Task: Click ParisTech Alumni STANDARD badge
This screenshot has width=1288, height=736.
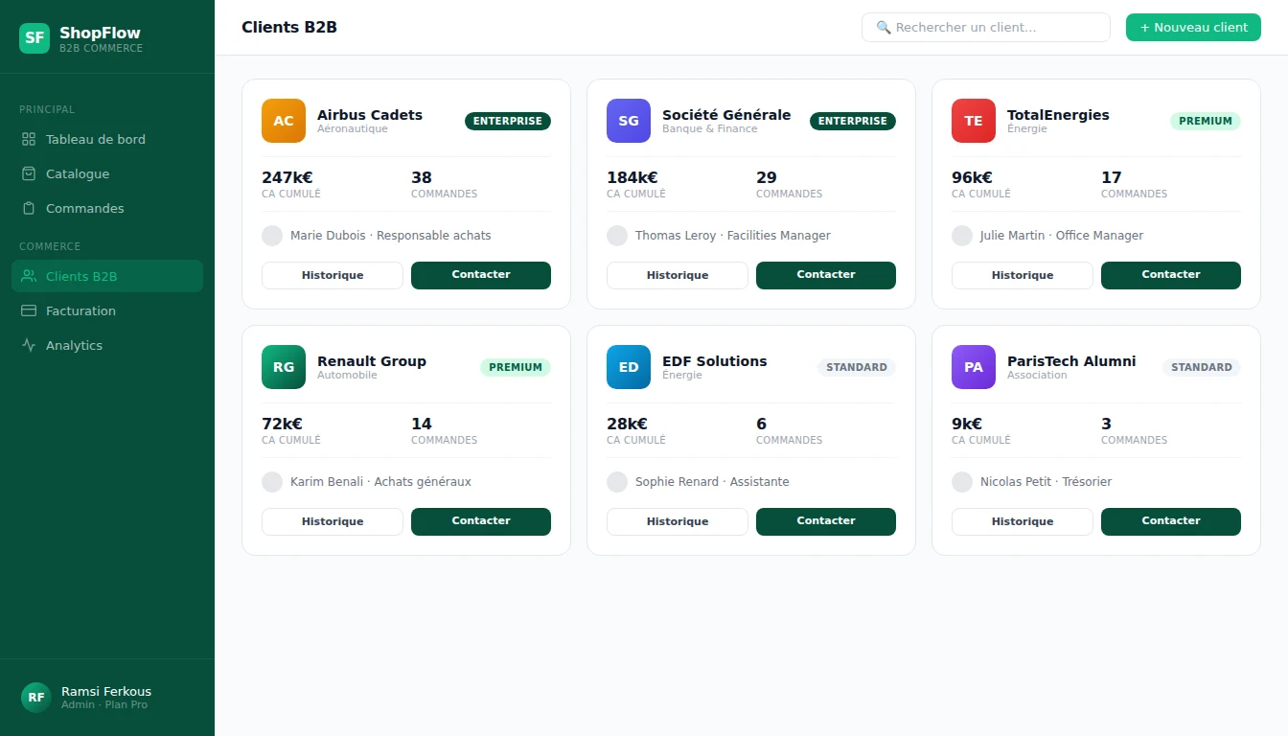Action: (x=1202, y=367)
